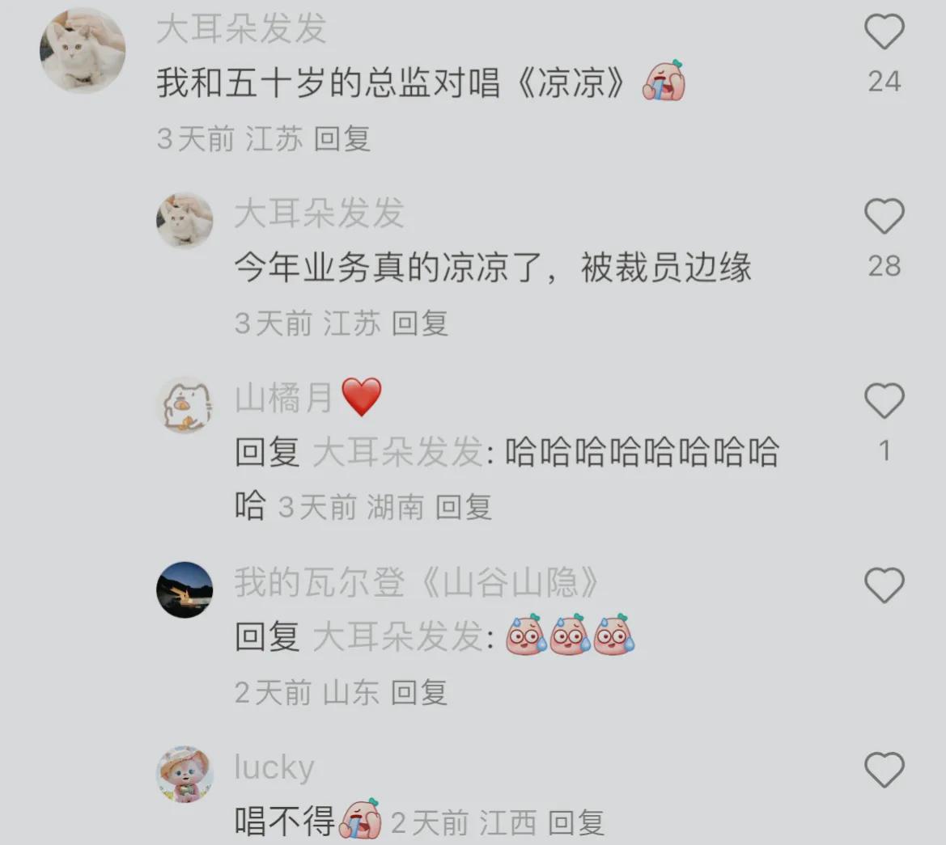Open 大耳朵发发's large cat avatar
Image resolution: width=946 pixels, height=845 pixels.
[83, 51]
